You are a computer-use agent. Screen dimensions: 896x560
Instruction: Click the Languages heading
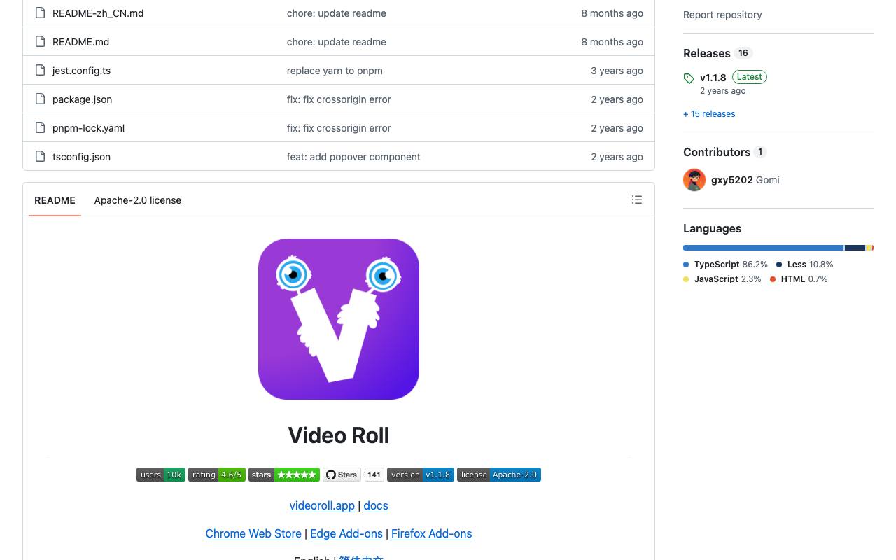point(712,228)
